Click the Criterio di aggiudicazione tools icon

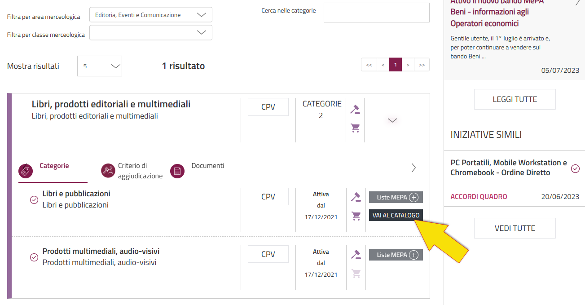[x=108, y=170]
